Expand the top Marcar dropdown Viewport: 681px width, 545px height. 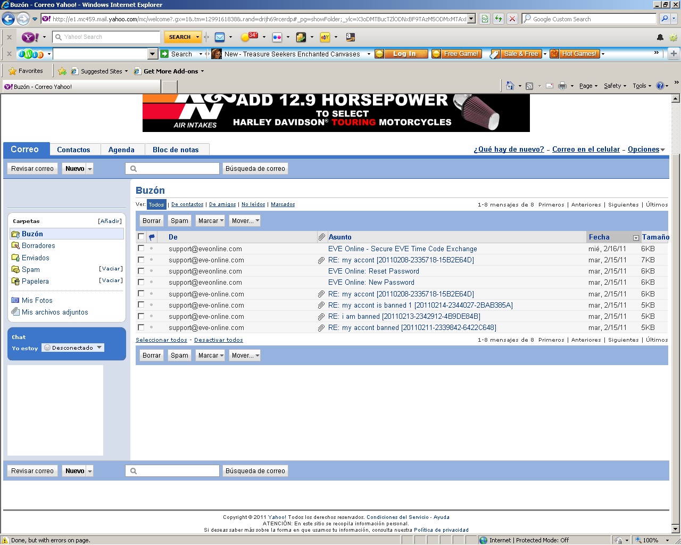pos(222,221)
